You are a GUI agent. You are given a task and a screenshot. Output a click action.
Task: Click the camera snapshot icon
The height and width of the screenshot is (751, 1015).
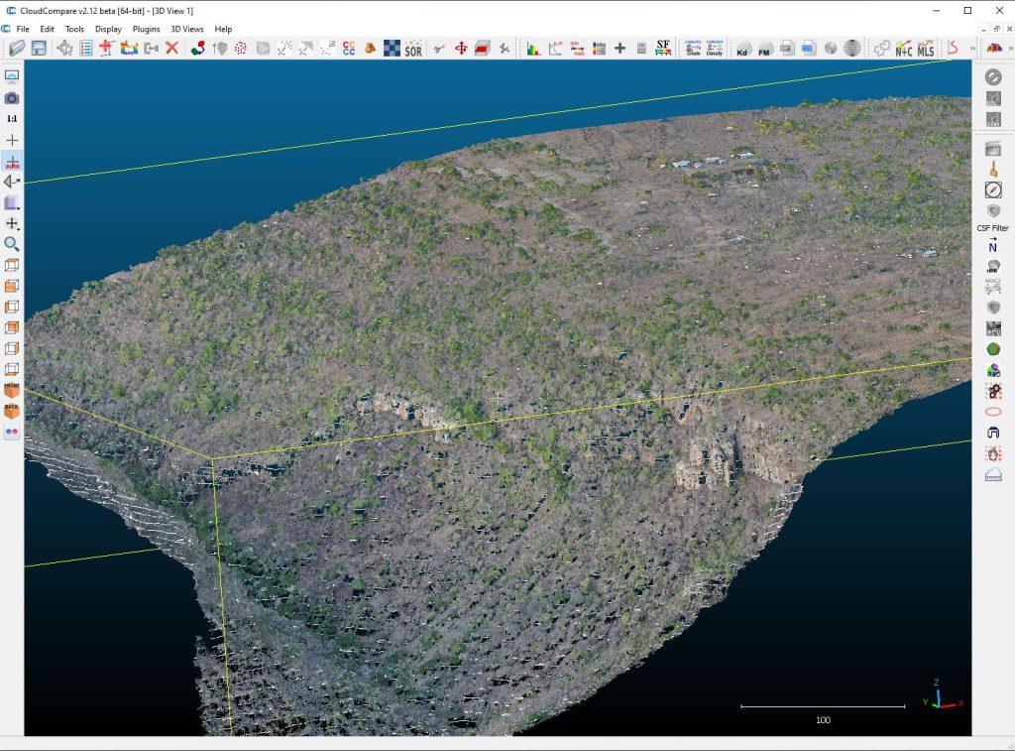coord(12,98)
